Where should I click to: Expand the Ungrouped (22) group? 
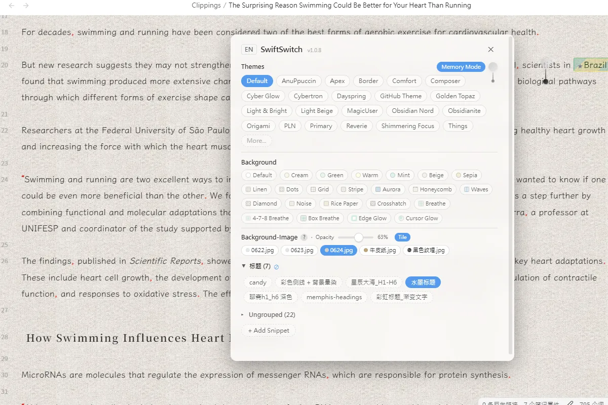coord(268,315)
